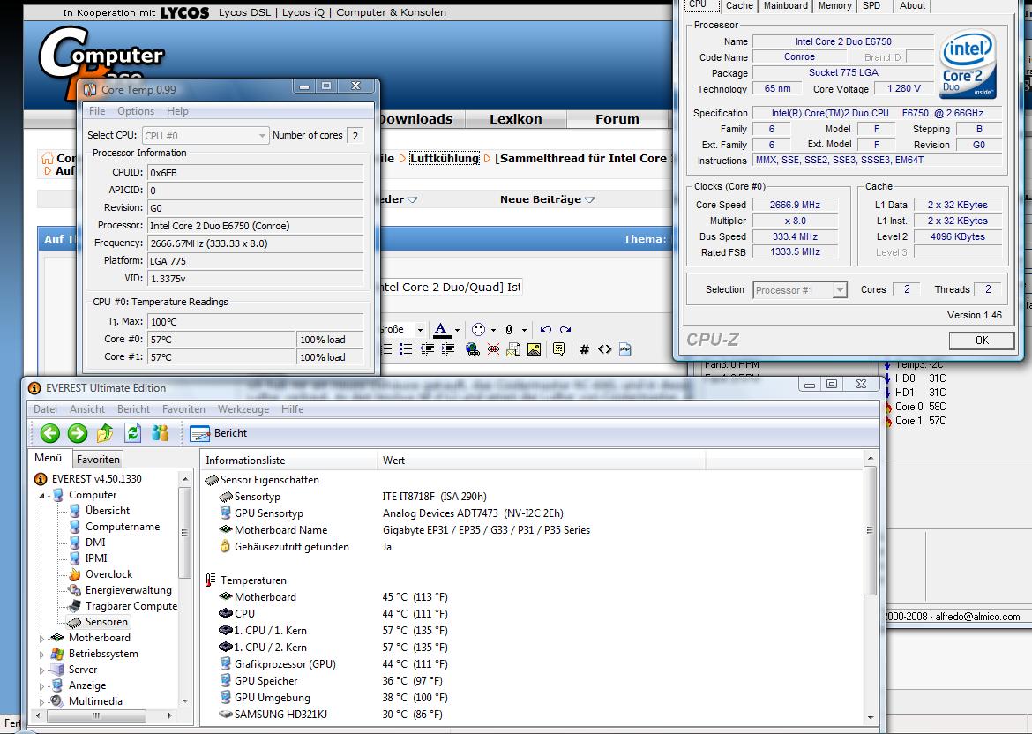Screen dimensions: 1032x734
Task: Select Overclock item in EVEREST tree
Action: [108, 574]
